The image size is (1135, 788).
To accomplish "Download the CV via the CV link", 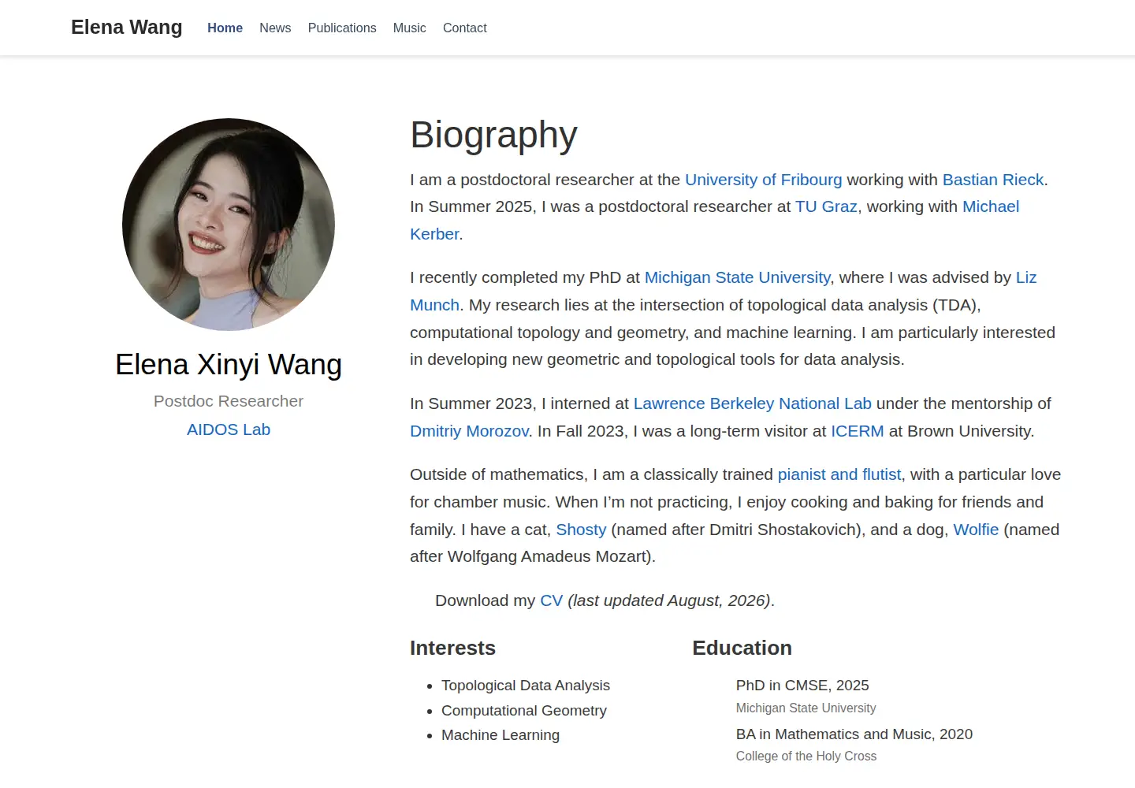I will pyautogui.click(x=552, y=600).
